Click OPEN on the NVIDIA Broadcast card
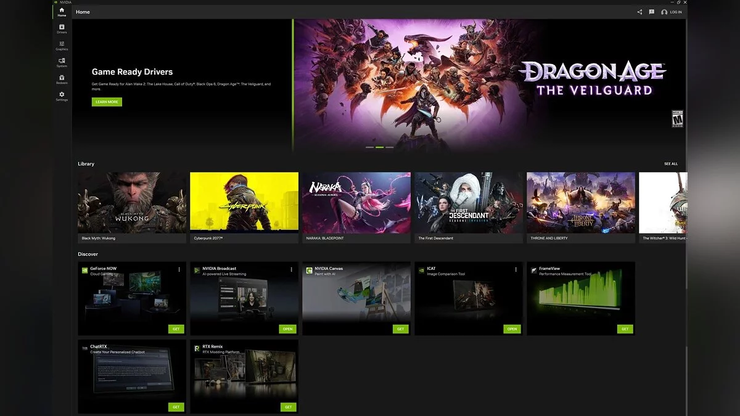The width and height of the screenshot is (740, 416). click(288, 329)
